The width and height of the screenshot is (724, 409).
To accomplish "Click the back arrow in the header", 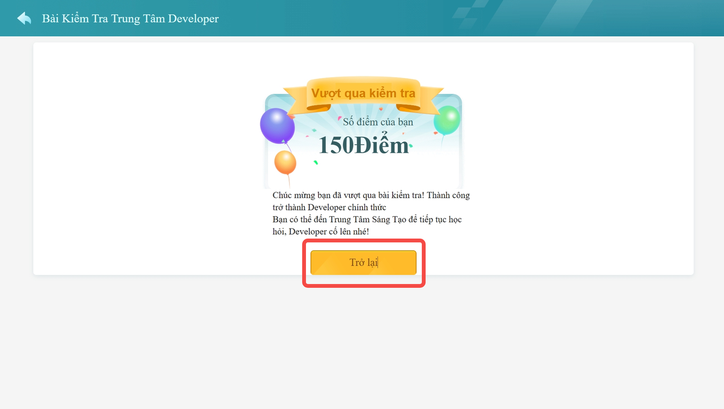I will click(x=24, y=18).
